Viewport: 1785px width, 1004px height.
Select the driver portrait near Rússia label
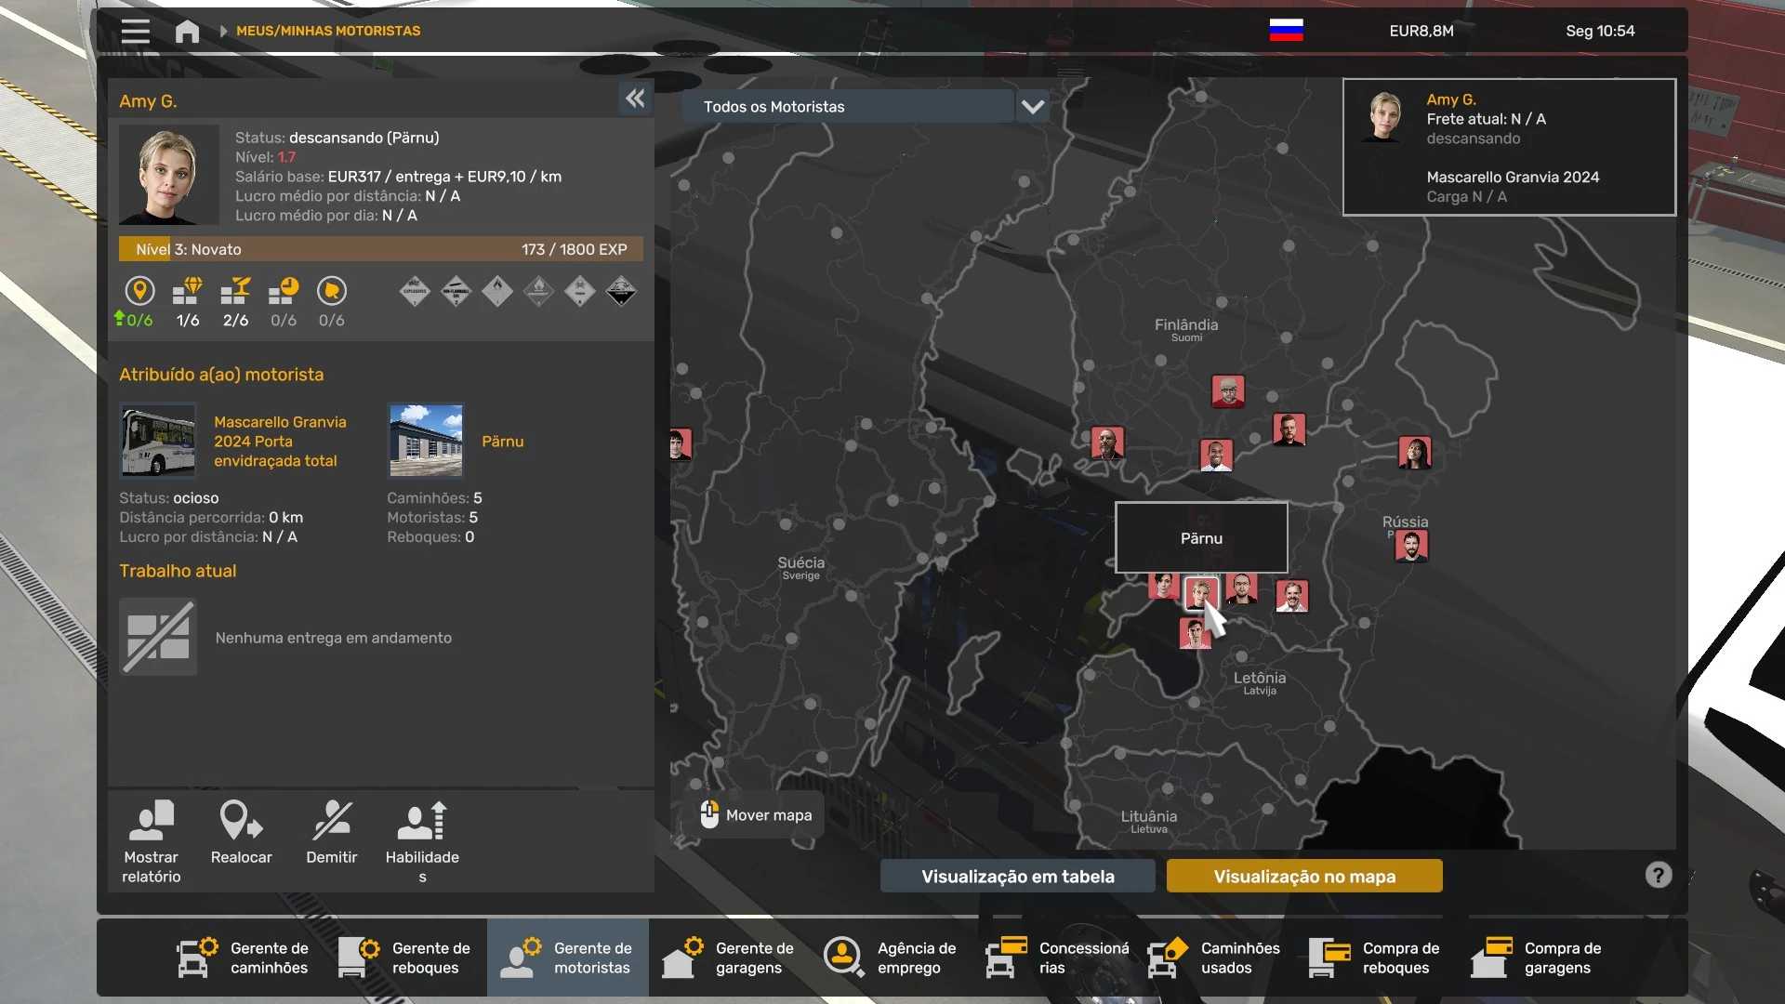click(x=1410, y=547)
